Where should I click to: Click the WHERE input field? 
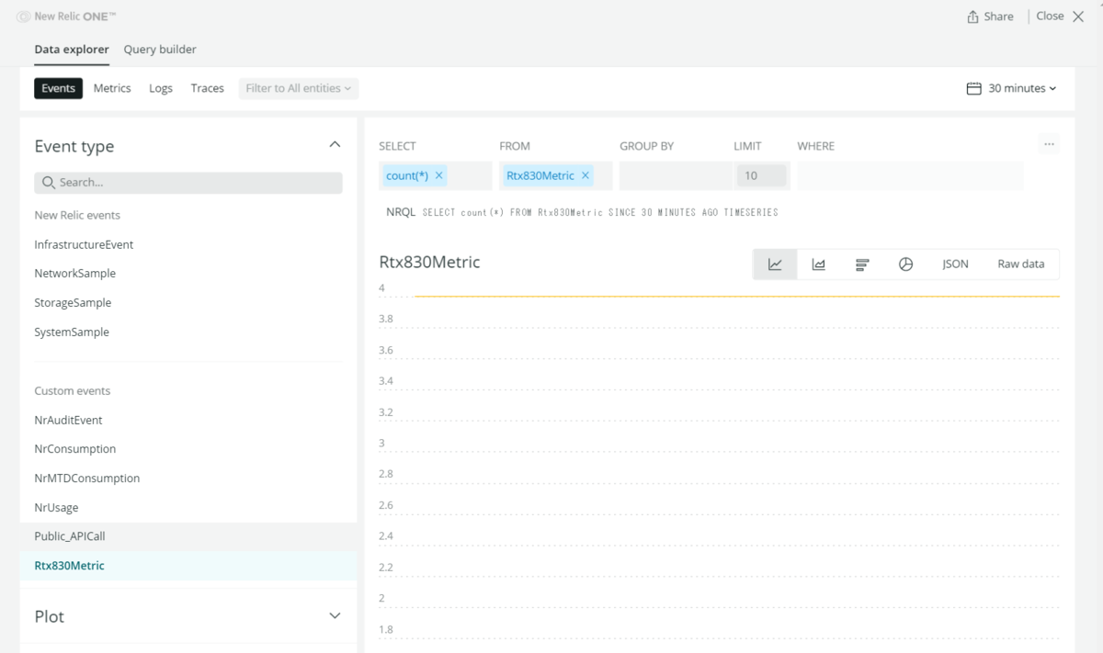pyautogui.click(x=910, y=175)
